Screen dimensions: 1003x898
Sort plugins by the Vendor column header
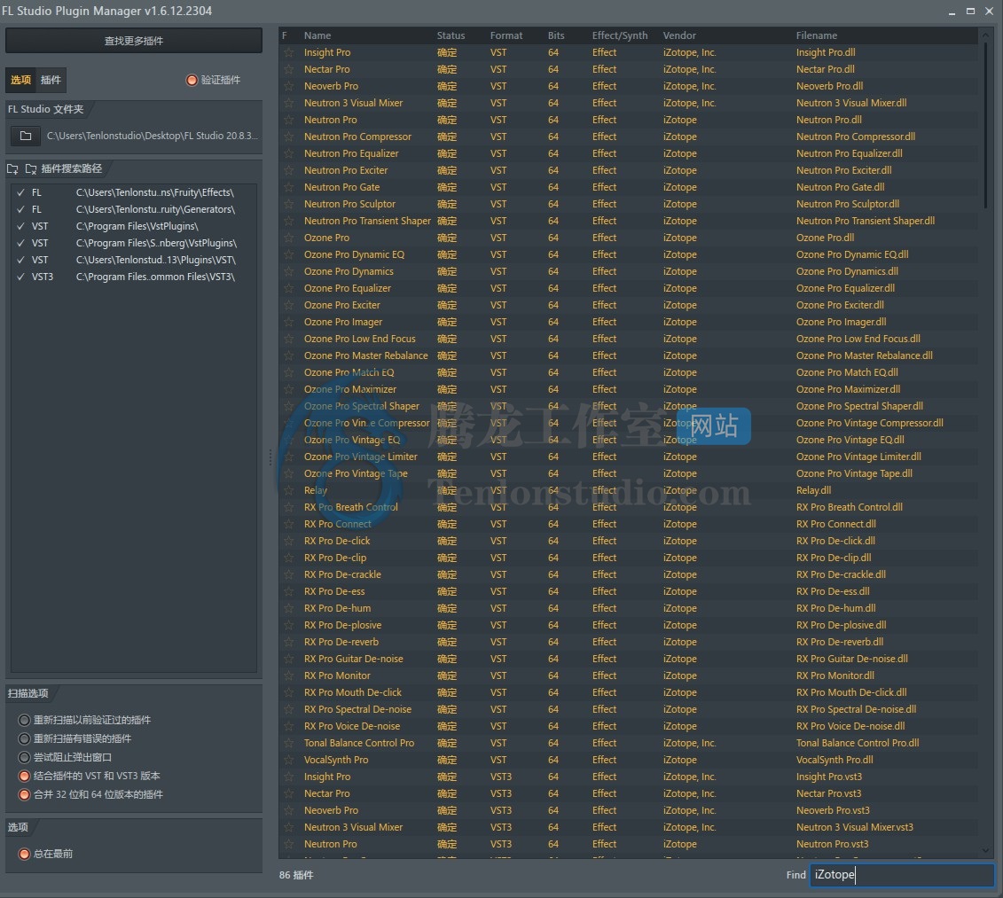679,35
